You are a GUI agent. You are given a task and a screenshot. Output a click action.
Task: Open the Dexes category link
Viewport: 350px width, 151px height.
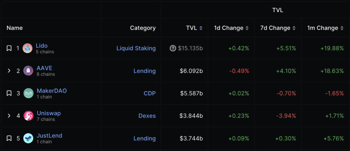click(147, 116)
